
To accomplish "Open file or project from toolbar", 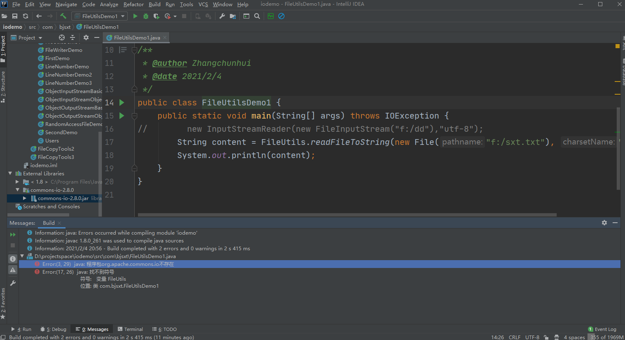I will pos(4,16).
